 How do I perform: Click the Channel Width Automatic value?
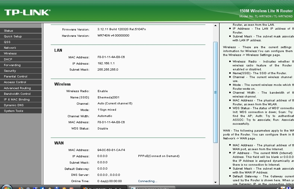[x=105, y=116]
